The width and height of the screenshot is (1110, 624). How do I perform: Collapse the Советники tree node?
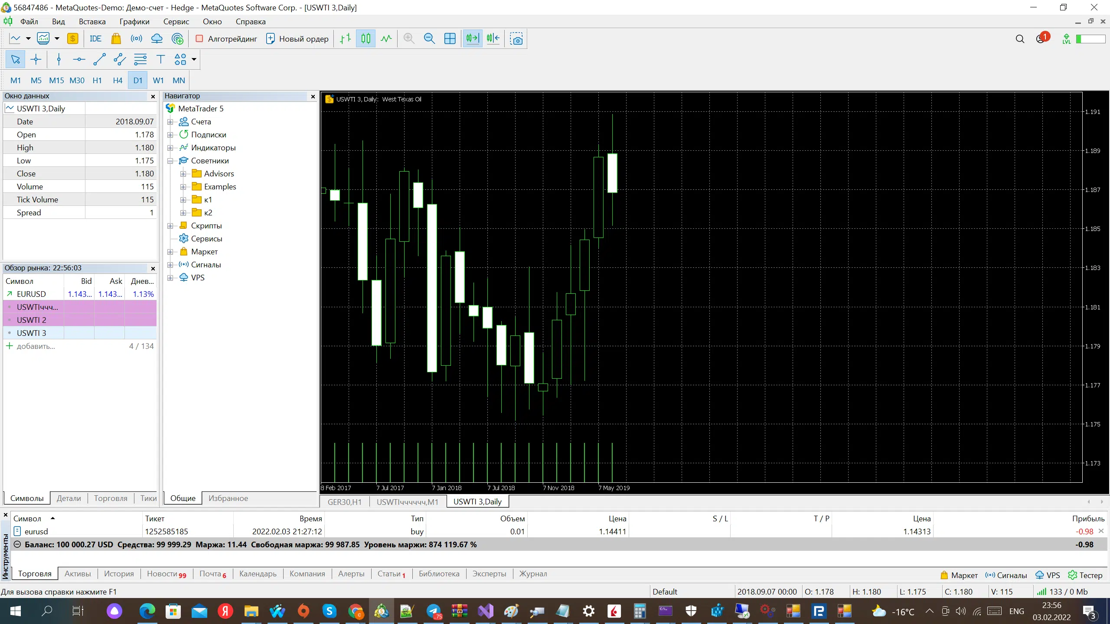coord(170,161)
